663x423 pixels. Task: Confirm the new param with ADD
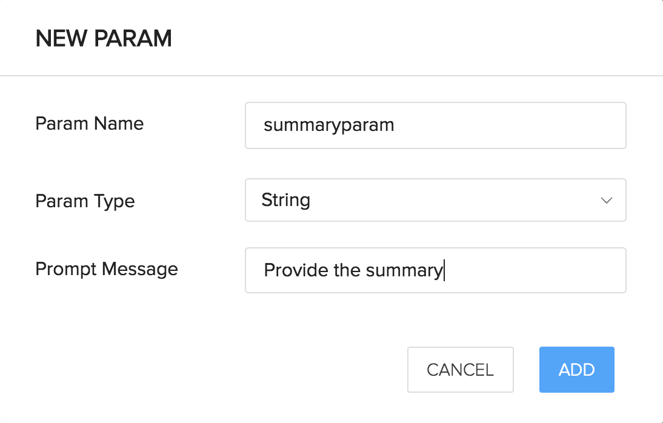[577, 370]
